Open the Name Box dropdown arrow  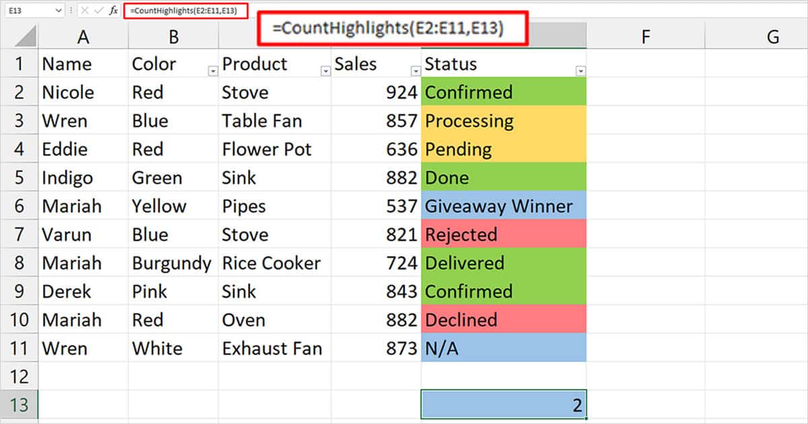59,10
